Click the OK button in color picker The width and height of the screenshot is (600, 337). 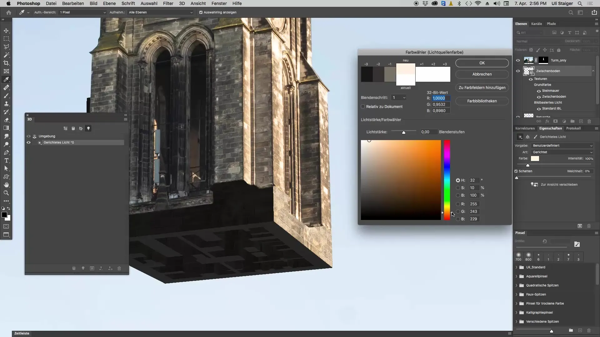click(482, 63)
